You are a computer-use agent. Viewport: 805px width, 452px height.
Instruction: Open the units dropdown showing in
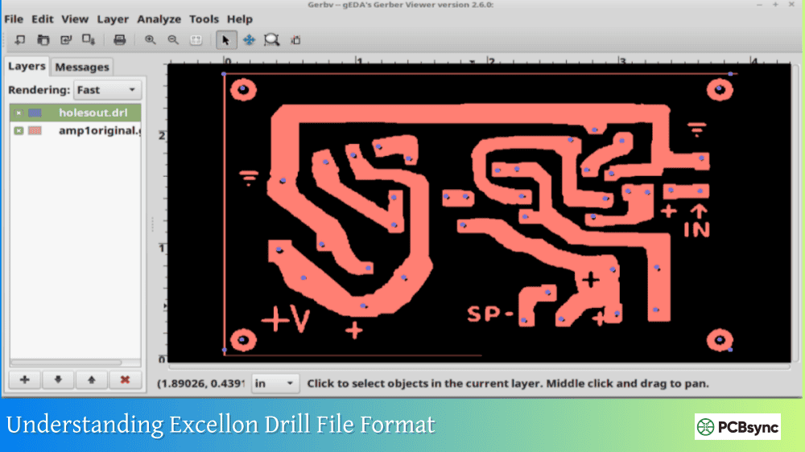pyautogui.click(x=275, y=384)
